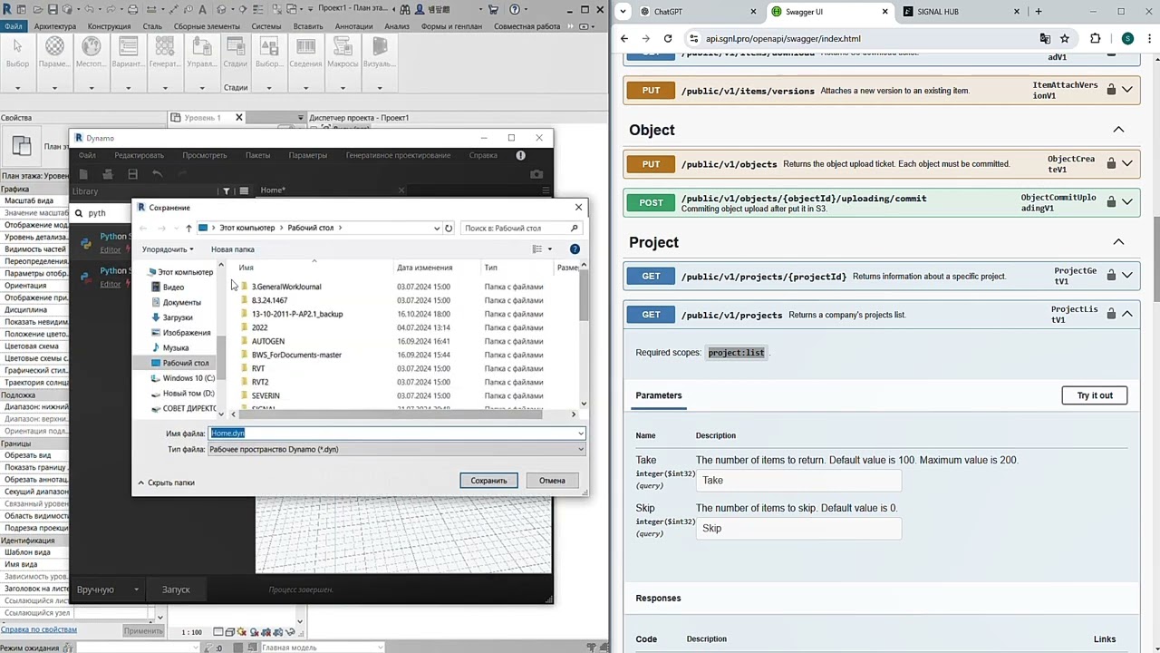Click the Имя файла input field
The width and height of the screenshot is (1160, 653).
[397, 434]
